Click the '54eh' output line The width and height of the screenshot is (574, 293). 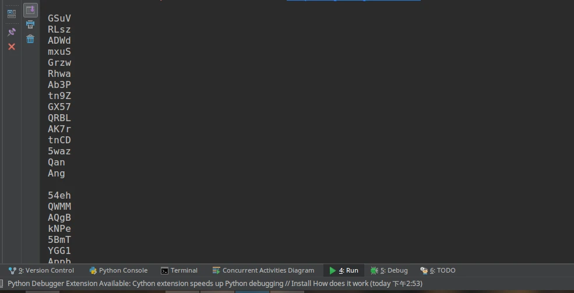click(59, 196)
